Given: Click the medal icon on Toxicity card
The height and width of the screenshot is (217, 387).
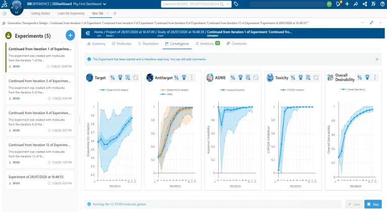Looking at the screenshot, I should 300,77.
